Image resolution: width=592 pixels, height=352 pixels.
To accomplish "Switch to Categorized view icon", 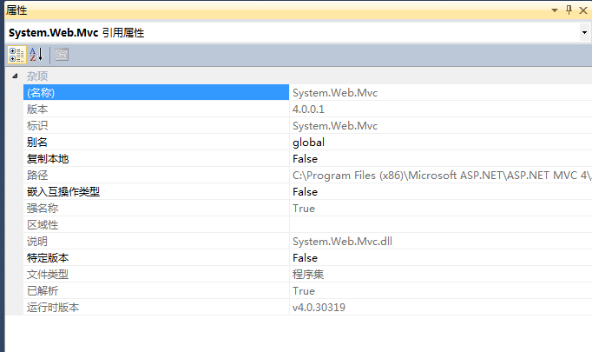I will [16, 55].
